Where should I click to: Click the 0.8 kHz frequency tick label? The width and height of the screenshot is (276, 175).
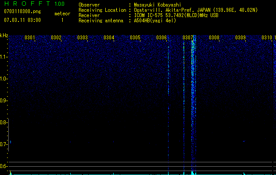(x=4, y=122)
